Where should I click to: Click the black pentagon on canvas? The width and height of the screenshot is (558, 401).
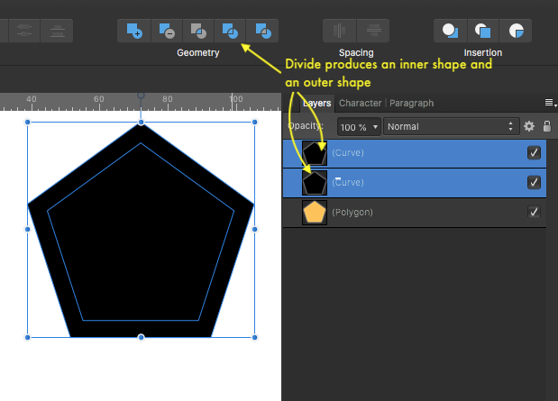141,230
